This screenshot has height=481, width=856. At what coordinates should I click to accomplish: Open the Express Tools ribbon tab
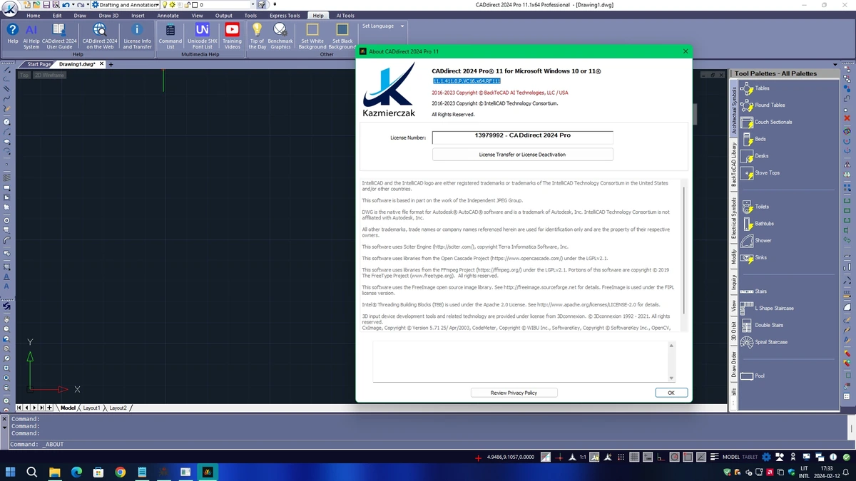[x=285, y=15]
